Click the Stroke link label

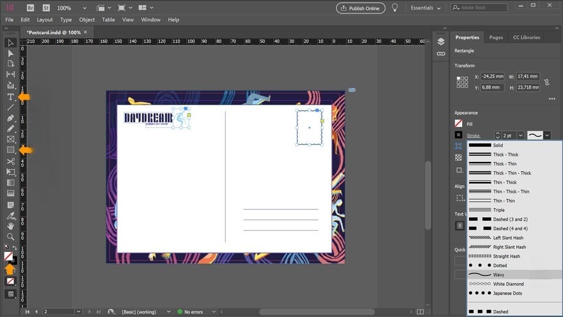[473, 136]
